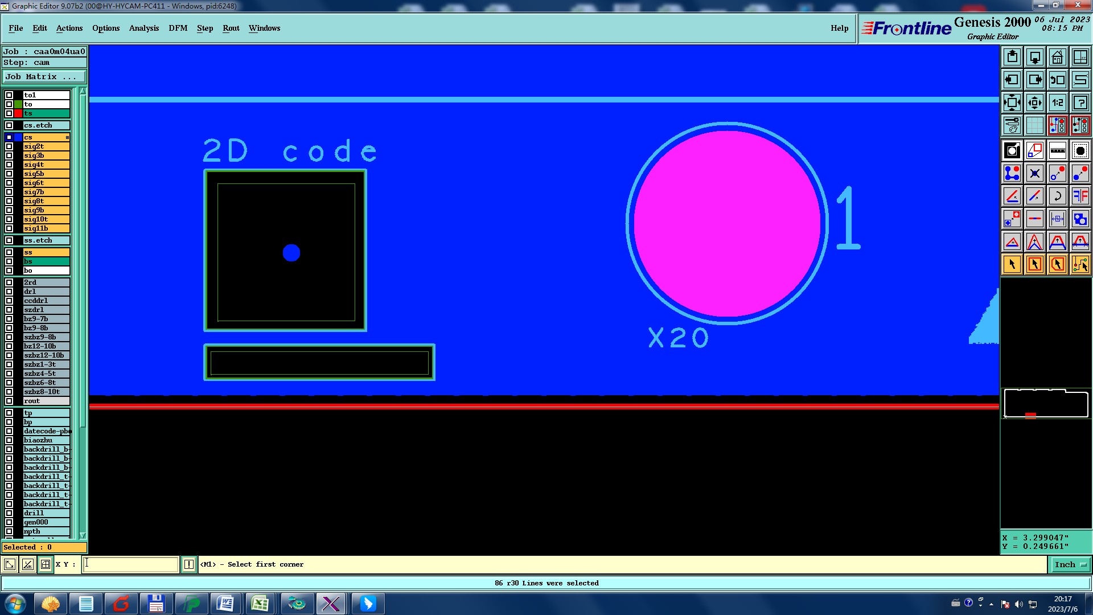
Task: Click the pan up arrow icon
Action: tap(1012, 57)
